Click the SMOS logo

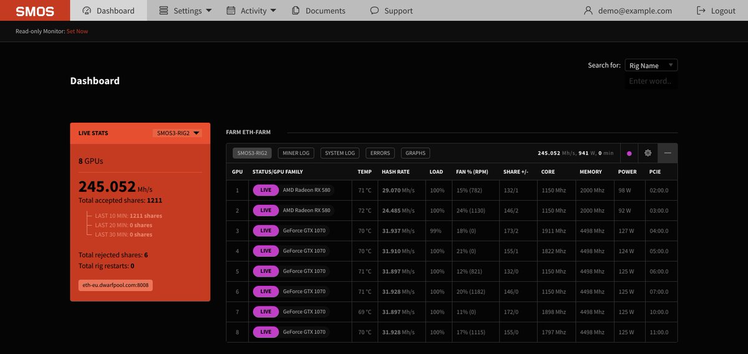[35, 11]
